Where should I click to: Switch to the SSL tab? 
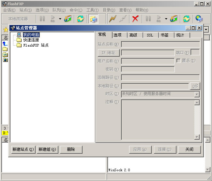(x=150, y=35)
